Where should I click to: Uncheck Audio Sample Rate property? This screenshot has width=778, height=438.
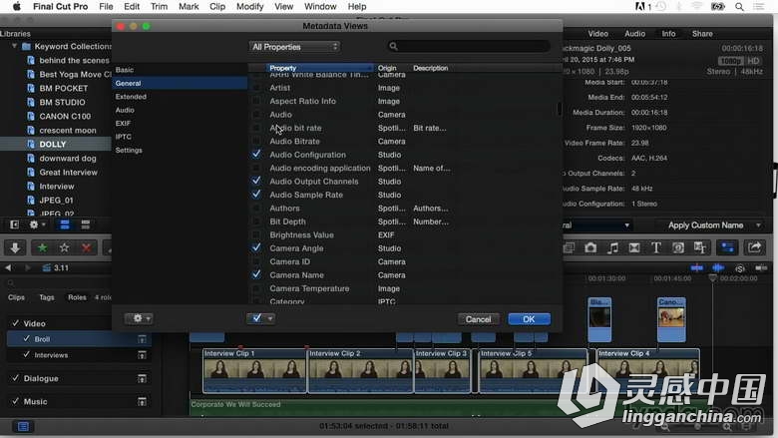pyautogui.click(x=256, y=195)
